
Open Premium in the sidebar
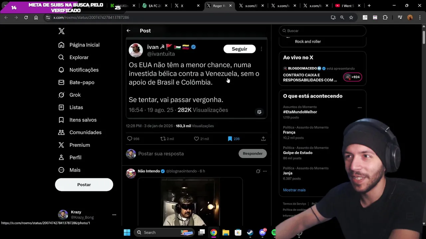click(74, 145)
